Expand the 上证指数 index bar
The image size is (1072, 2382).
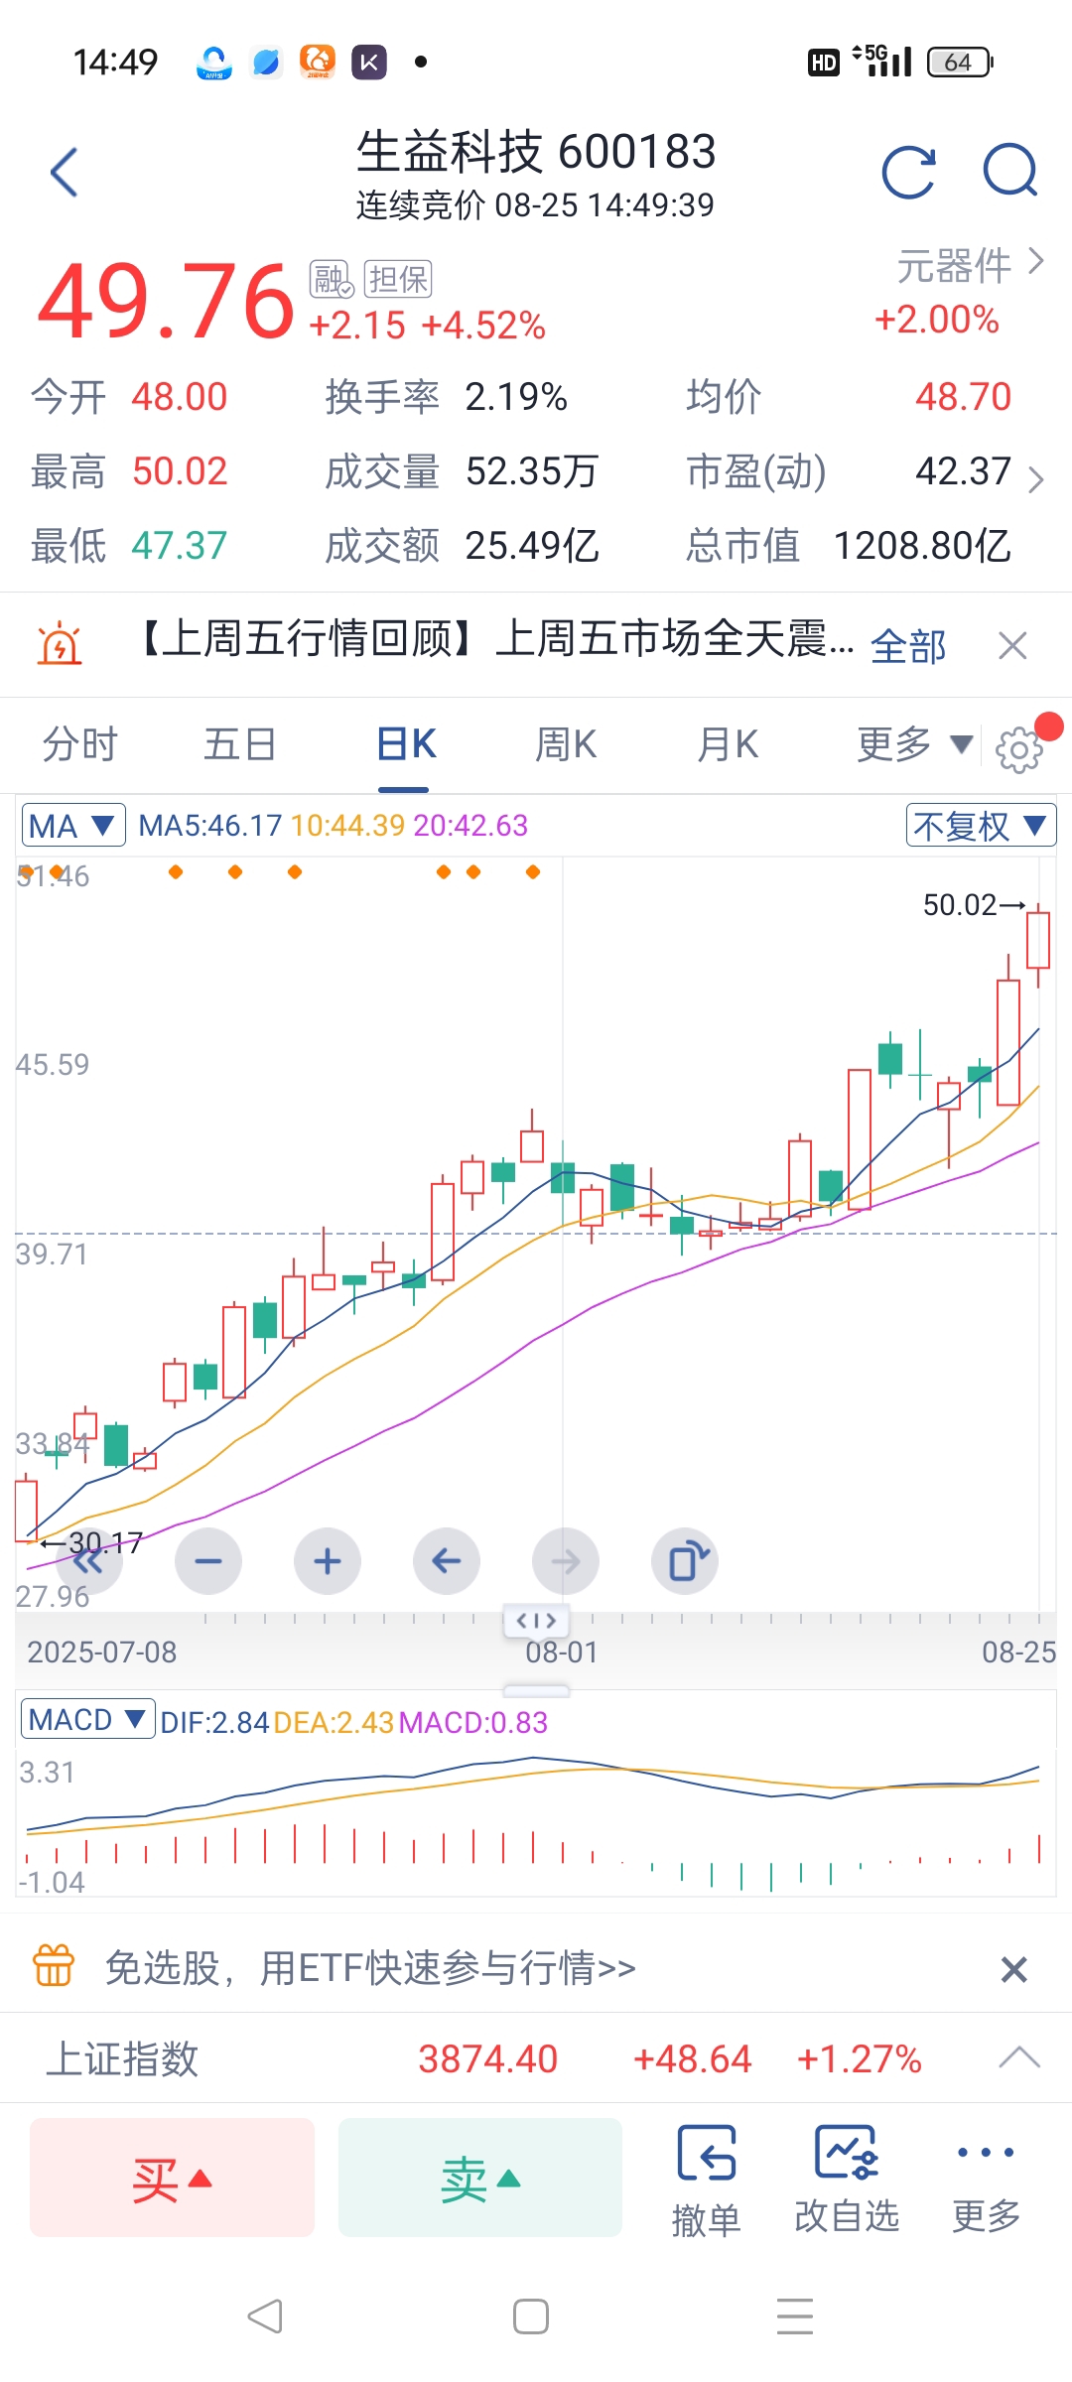coord(1019,2057)
